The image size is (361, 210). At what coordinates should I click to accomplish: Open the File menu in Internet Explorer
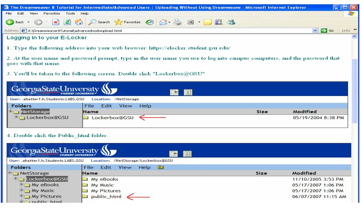[9, 14]
